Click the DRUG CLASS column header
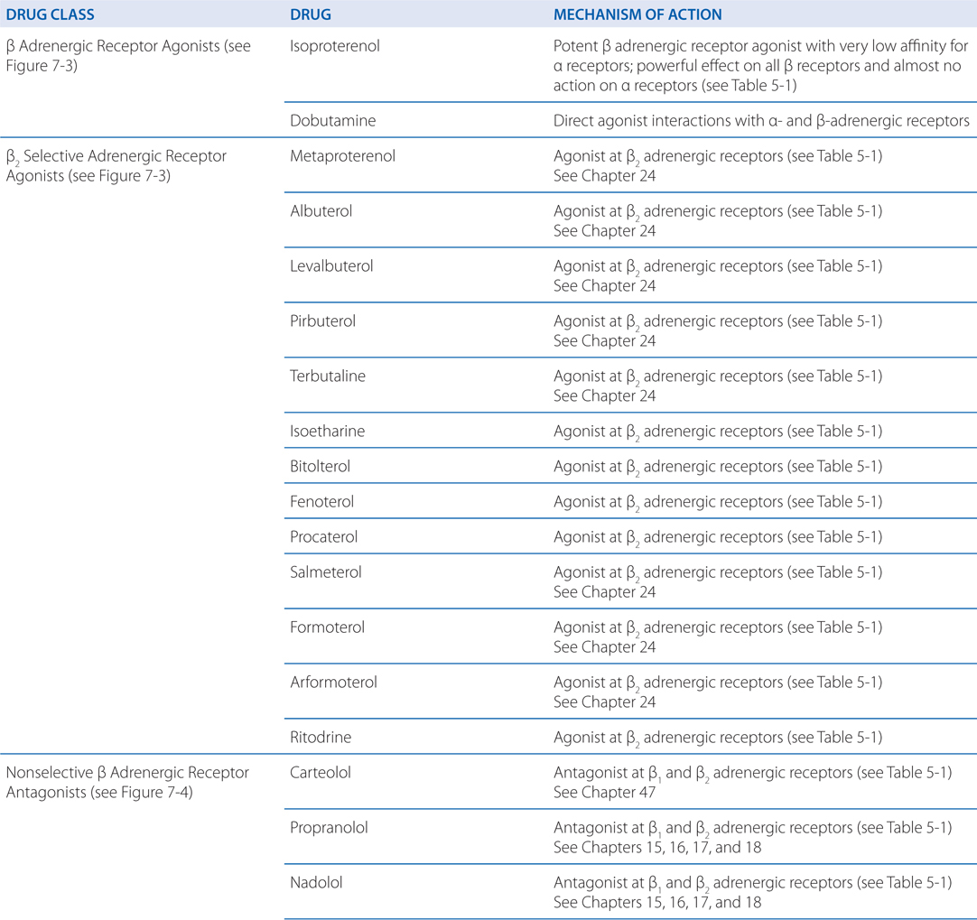 point(51,15)
